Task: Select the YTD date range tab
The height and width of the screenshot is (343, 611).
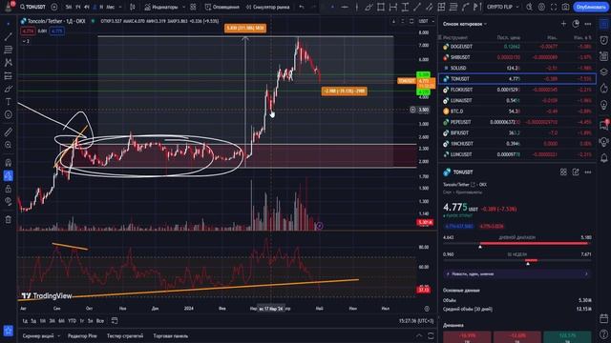Action: (x=73, y=321)
